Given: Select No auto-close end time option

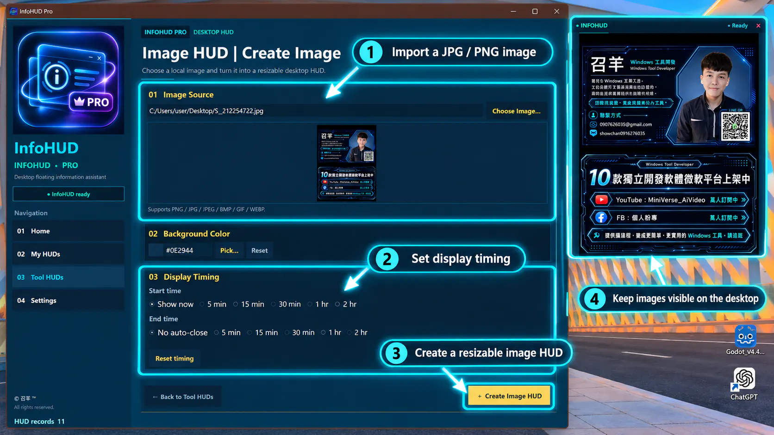Looking at the screenshot, I should (x=178, y=332).
